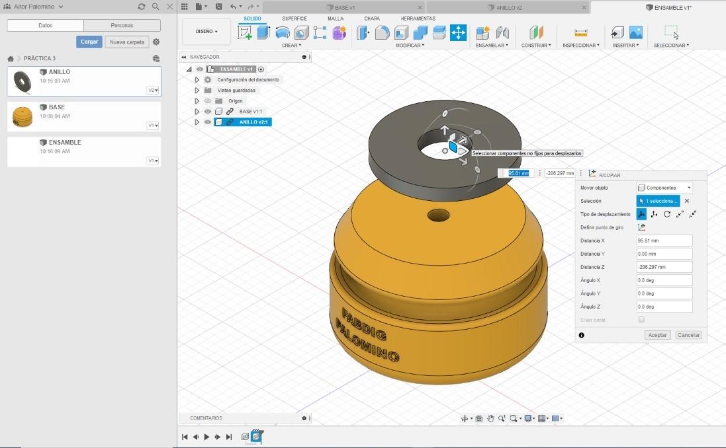
Task: Create a New Component from Ensamblar
Action: tap(483, 32)
